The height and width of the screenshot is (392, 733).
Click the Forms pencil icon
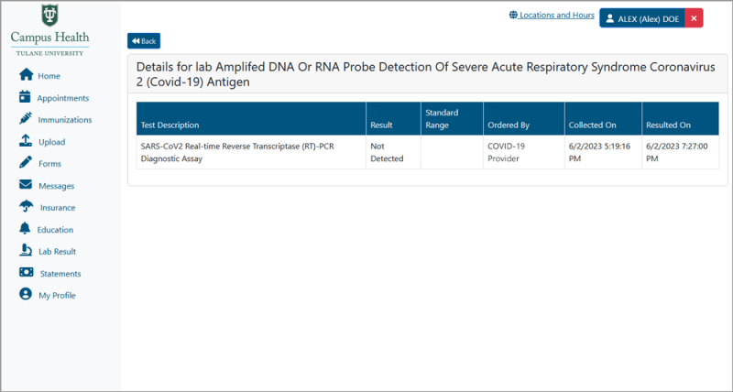click(x=26, y=163)
